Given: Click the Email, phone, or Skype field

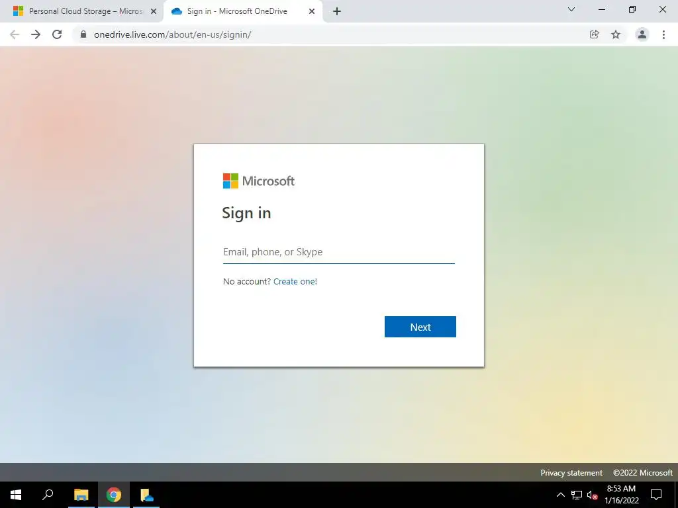Looking at the screenshot, I should (x=338, y=252).
